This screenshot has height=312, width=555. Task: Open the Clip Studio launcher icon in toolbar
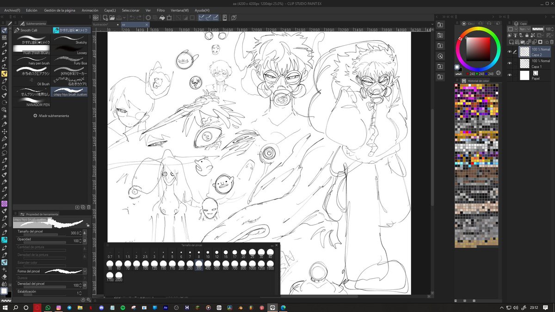tap(96, 18)
